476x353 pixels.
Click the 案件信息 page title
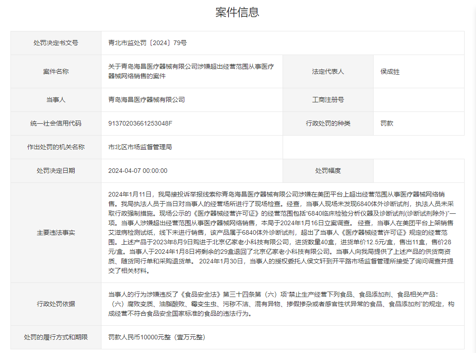pos(238,12)
